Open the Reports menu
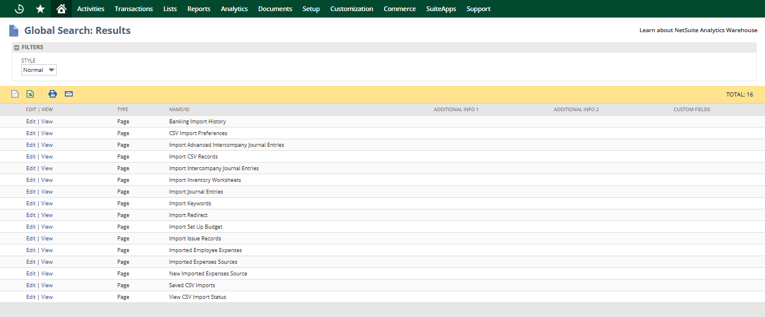 point(198,9)
